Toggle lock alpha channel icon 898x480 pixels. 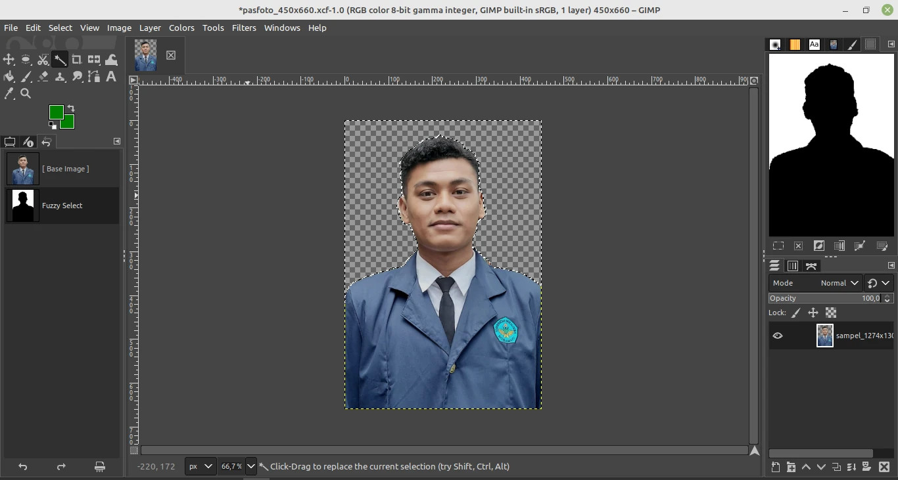click(x=831, y=313)
